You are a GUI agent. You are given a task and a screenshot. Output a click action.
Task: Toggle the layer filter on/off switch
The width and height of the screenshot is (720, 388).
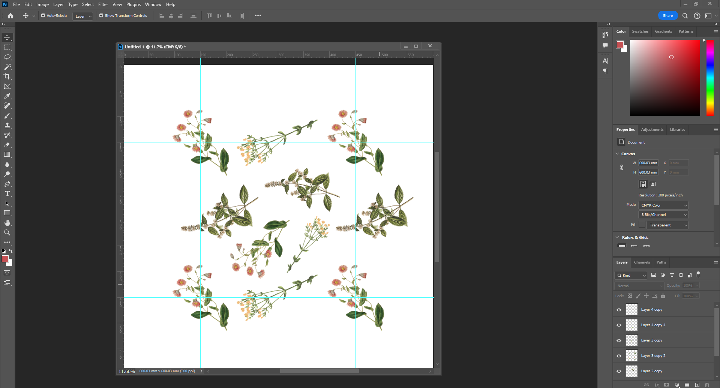[698, 274]
